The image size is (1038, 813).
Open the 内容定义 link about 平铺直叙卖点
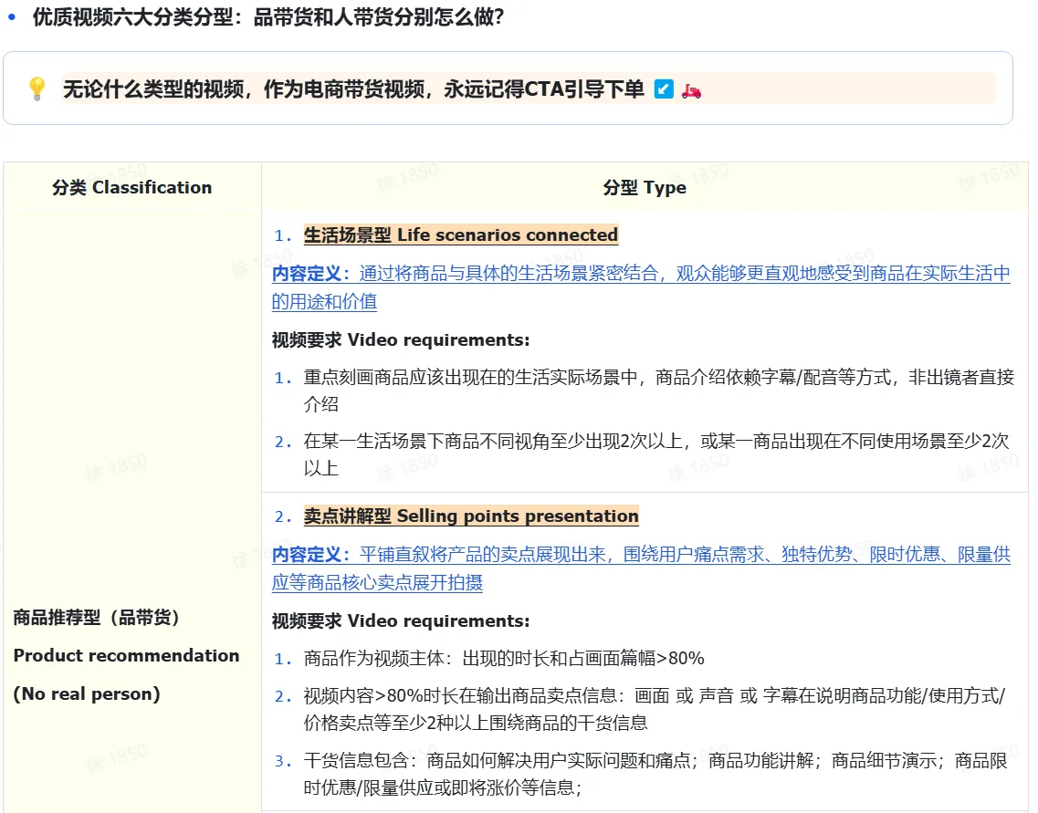pos(641,568)
